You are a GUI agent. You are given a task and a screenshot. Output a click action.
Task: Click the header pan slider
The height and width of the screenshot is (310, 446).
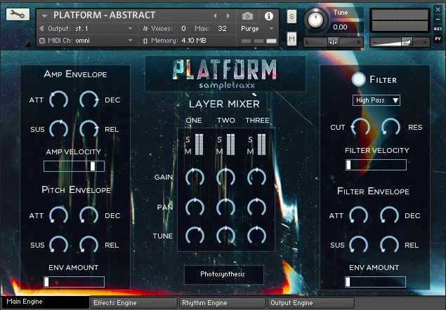click(x=333, y=42)
